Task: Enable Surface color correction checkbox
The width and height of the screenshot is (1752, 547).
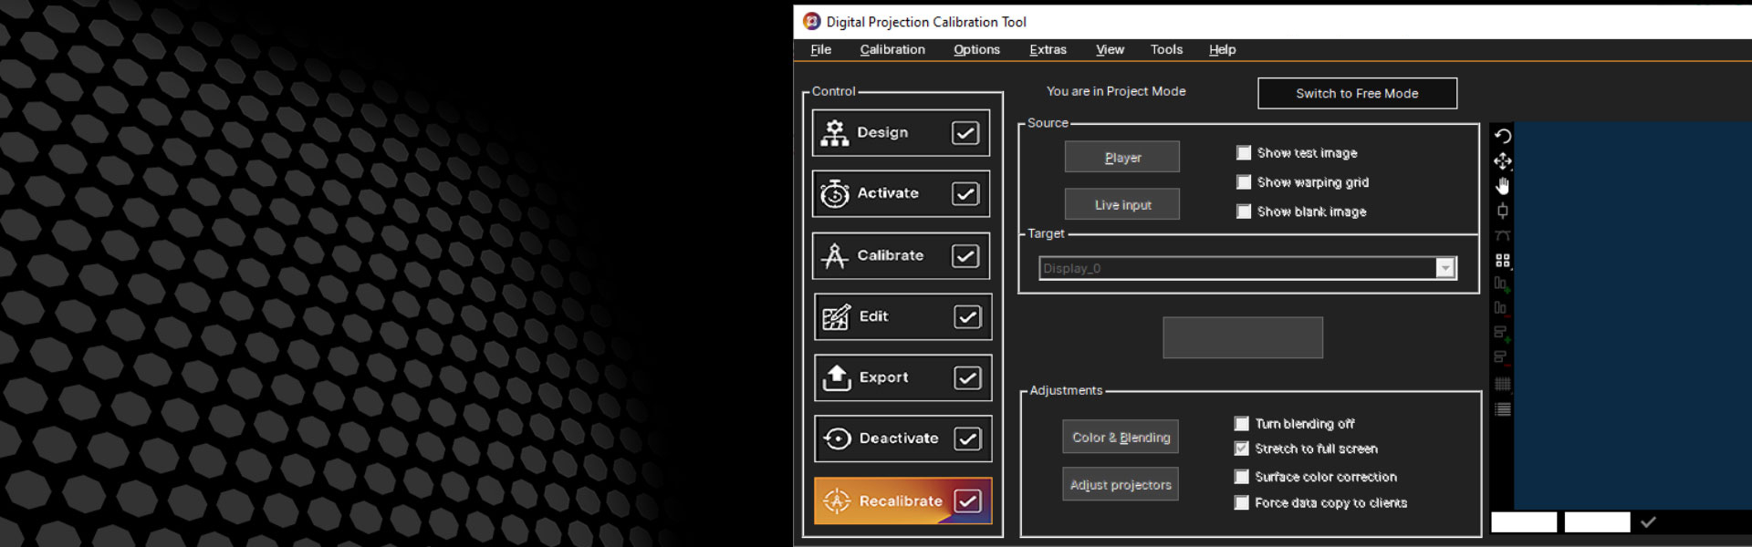Action: [x=1242, y=477]
